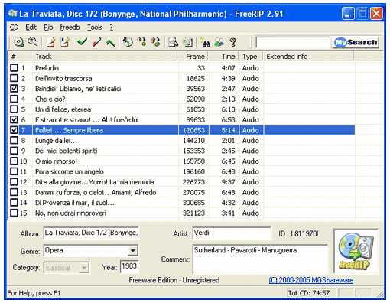Click the edit track pencil-page icon
The image size is (390, 303).
click(50, 42)
